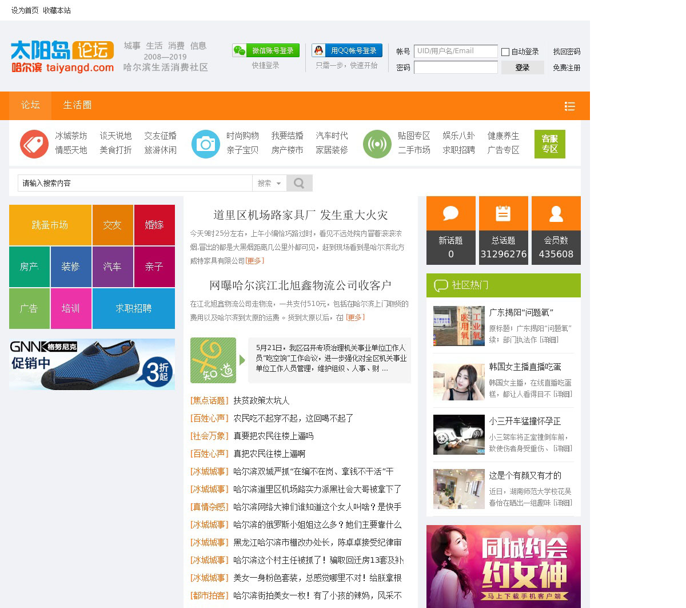Viewport: 686px width, 608px height.
Task: Click the green broadcast signal icon
Action: [x=377, y=144]
